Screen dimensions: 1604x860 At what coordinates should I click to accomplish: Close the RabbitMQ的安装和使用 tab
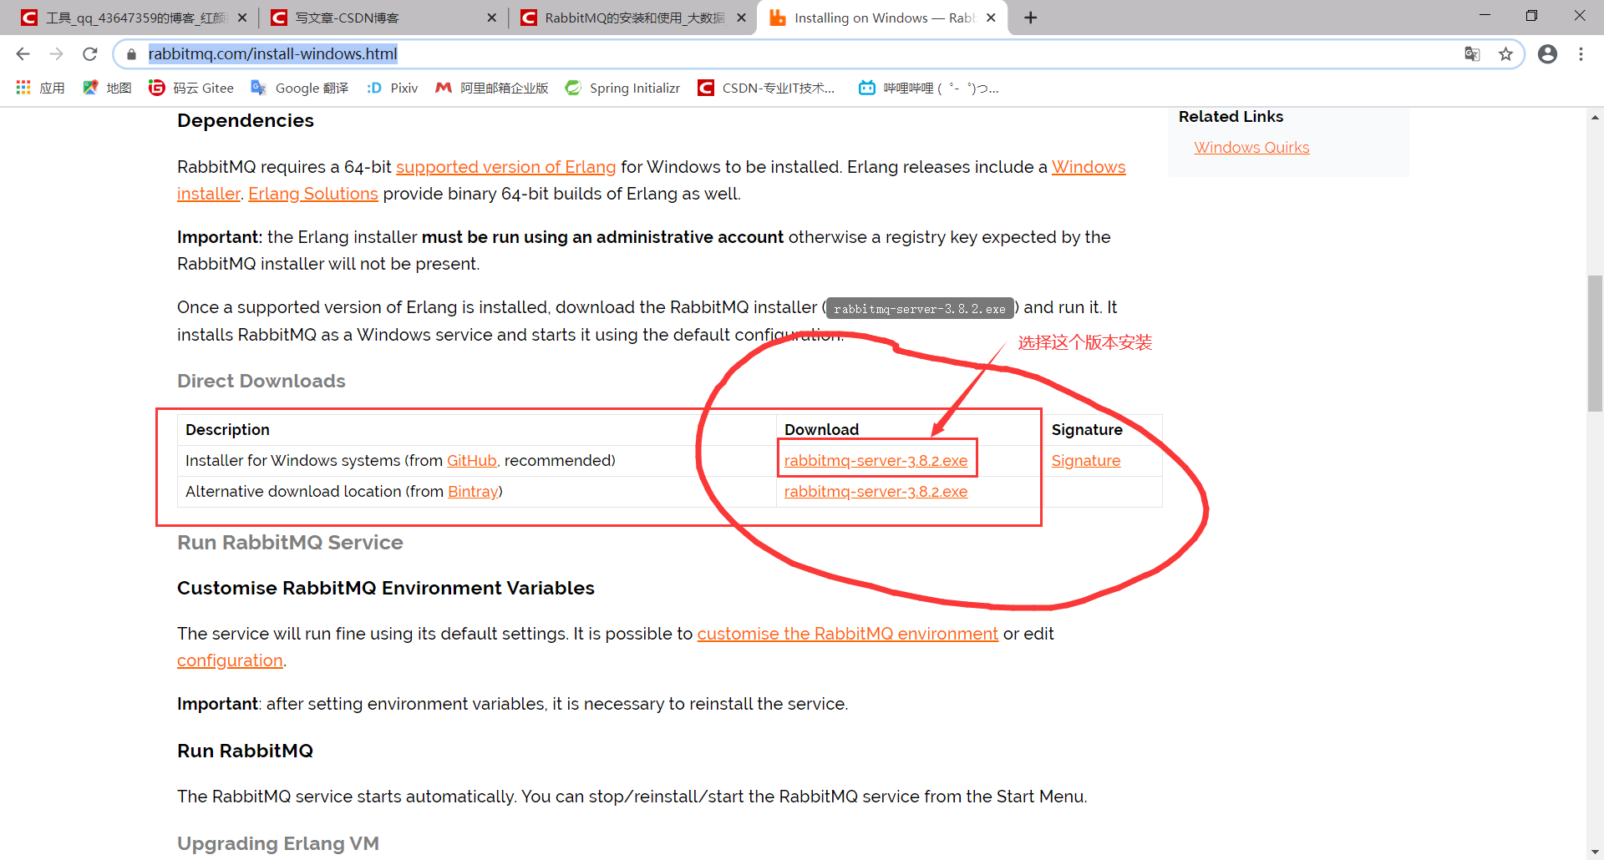(741, 18)
